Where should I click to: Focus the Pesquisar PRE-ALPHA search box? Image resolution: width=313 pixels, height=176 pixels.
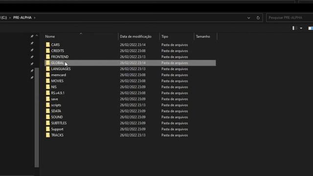290,18
